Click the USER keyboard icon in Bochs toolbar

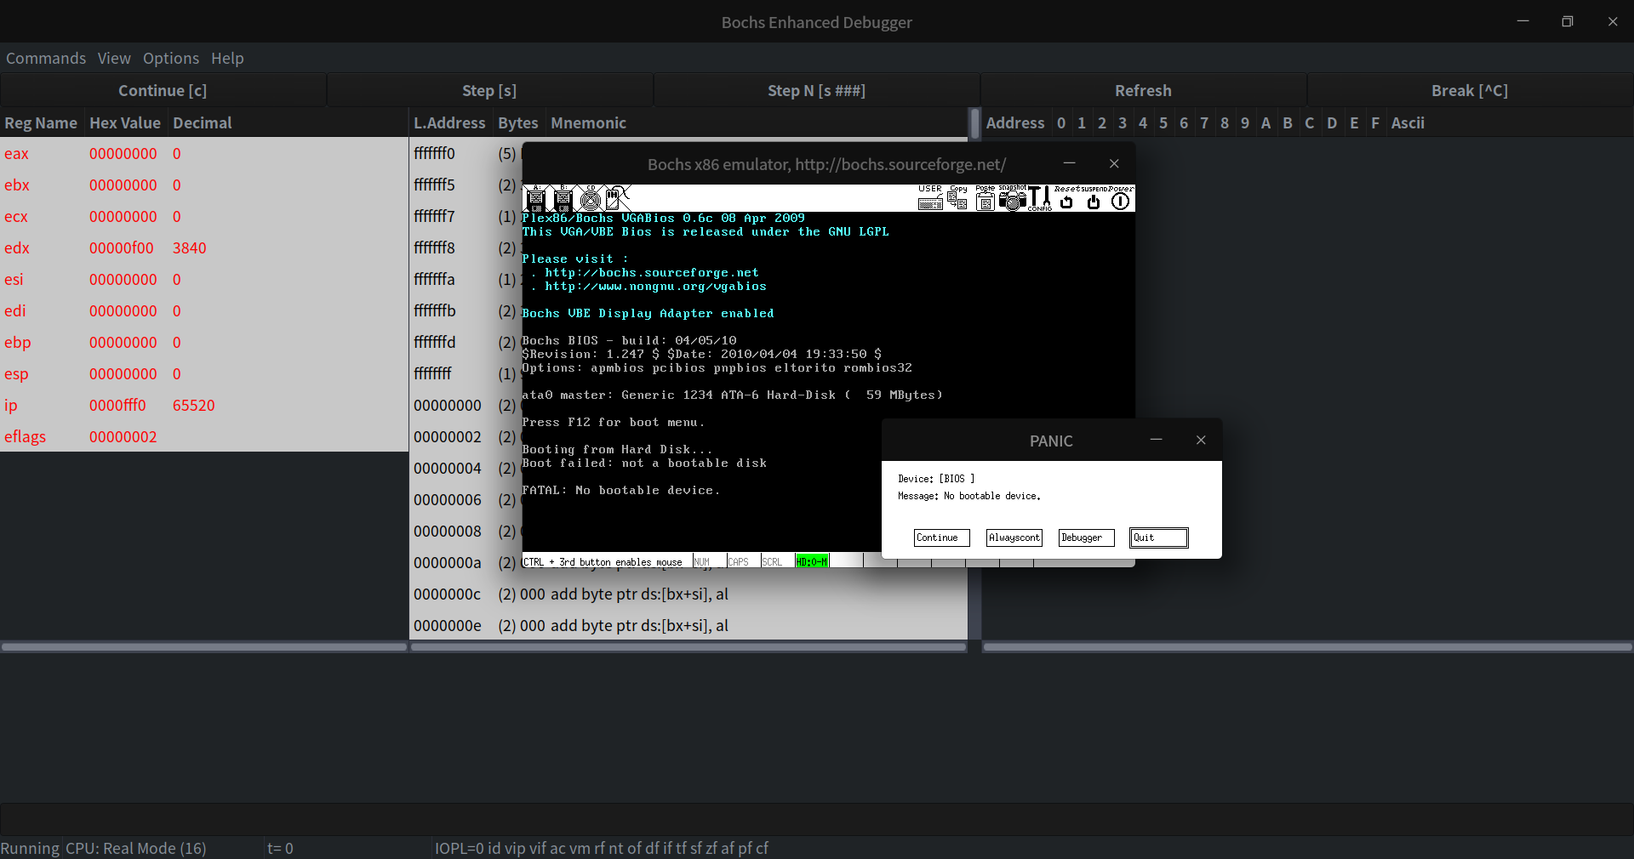click(x=930, y=198)
